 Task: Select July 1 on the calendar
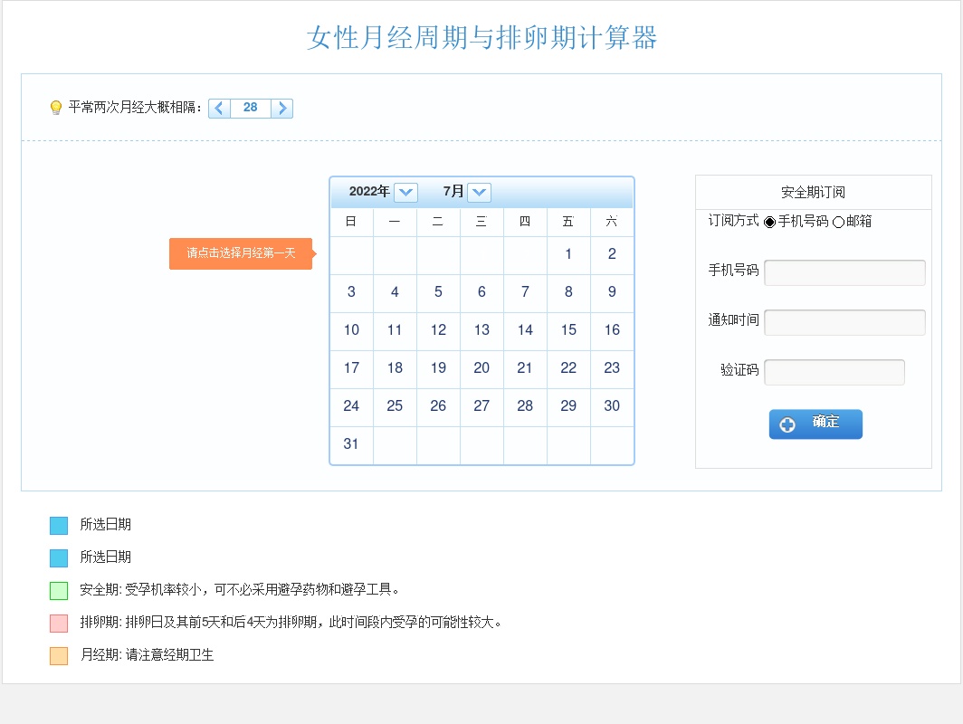568,254
